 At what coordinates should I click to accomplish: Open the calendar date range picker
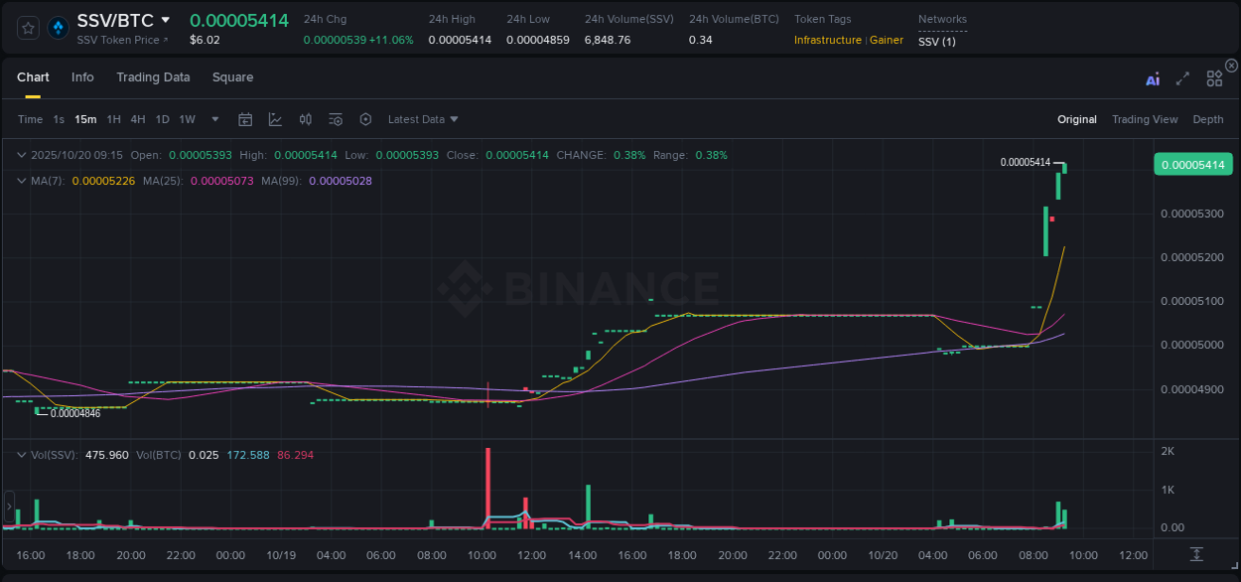(x=245, y=119)
